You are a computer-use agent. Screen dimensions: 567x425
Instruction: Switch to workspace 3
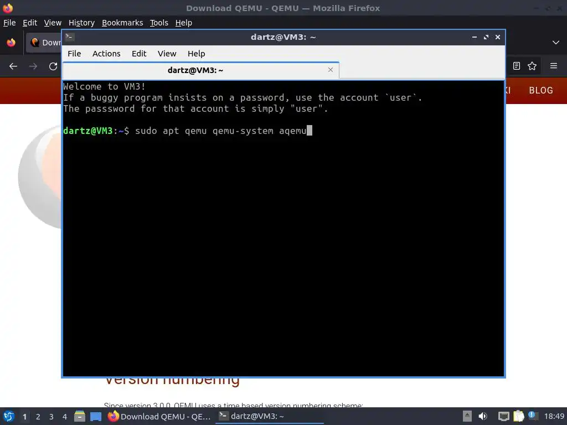(51, 417)
